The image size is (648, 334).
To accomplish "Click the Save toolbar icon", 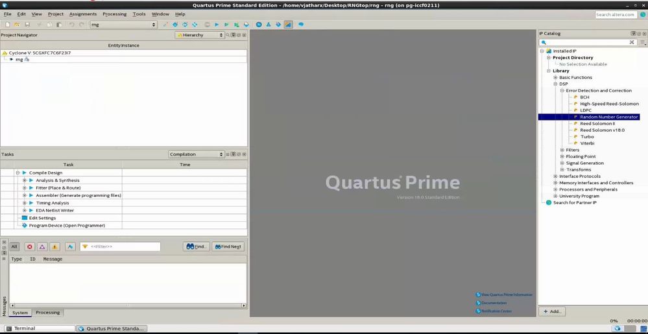I will pyautogui.click(x=27, y=25).
